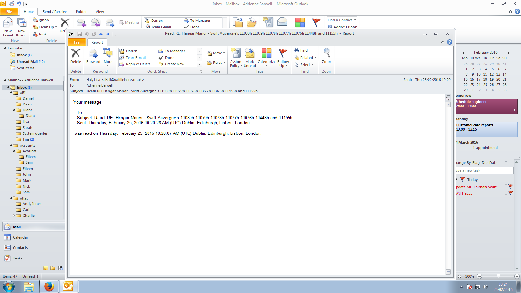Open the More respond actions

coord(108,57)
